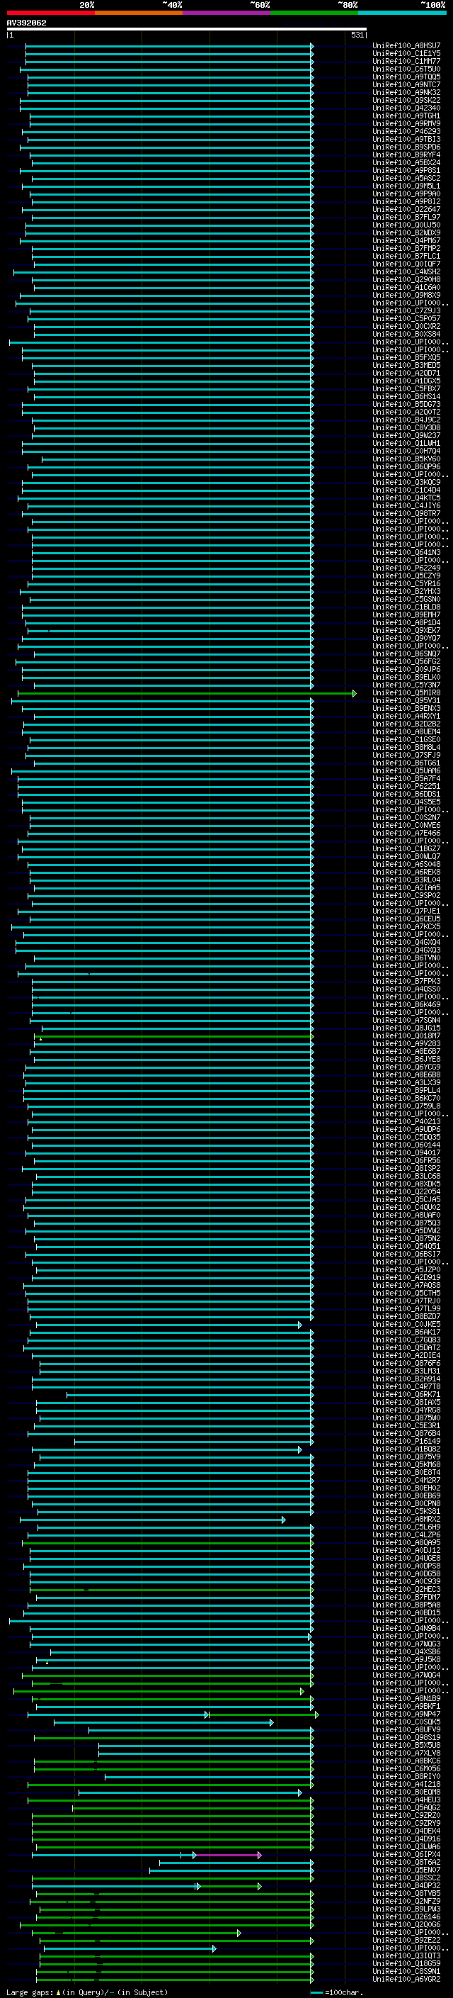Click UniRef100_A8UFY9 hit label

[406, 1729]
